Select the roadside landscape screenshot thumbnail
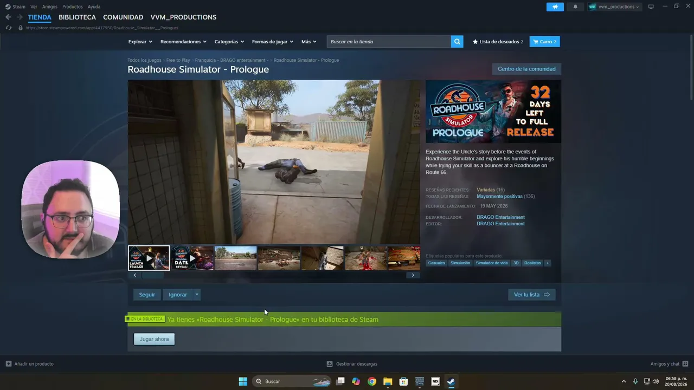This screenshot has width=694, height=390. coord(236,258)
